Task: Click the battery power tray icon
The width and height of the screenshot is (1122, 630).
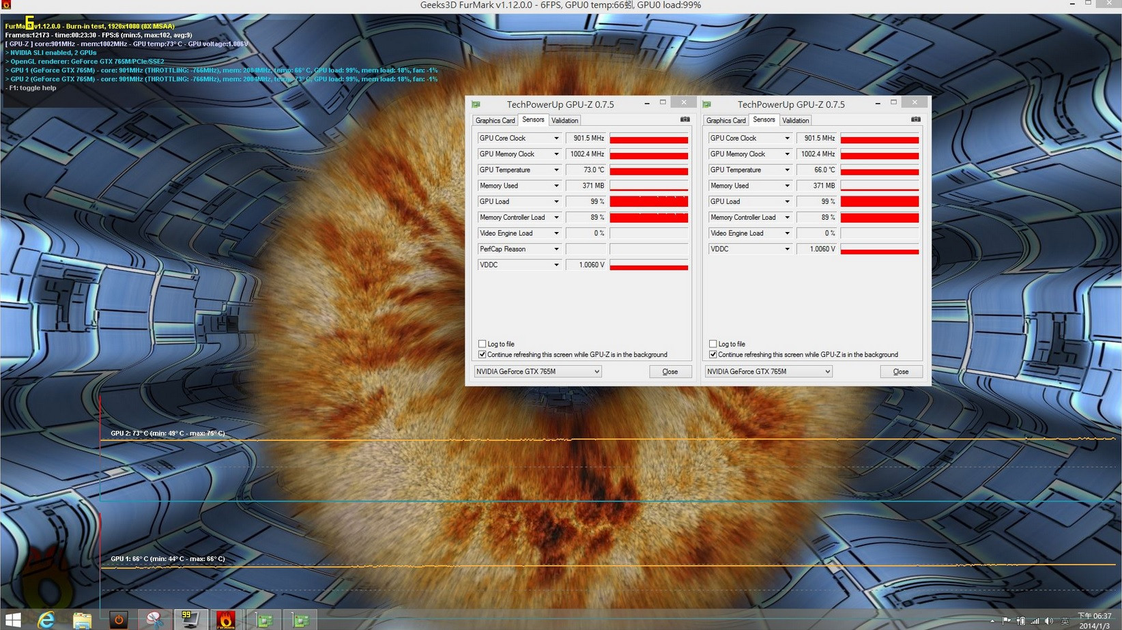Action: [x=1021, y=621]
